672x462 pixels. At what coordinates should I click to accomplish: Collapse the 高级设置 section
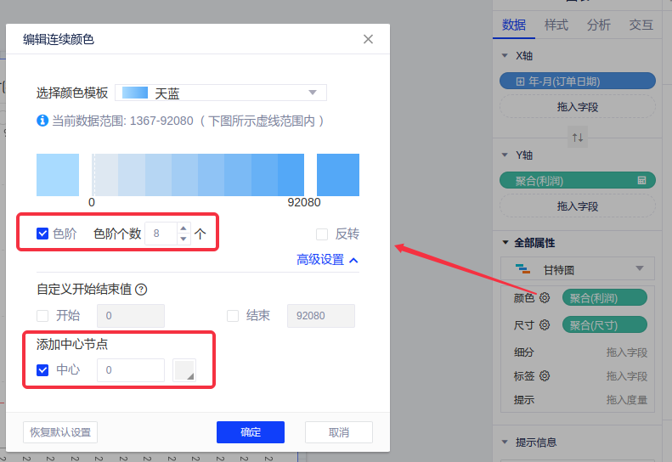coord(327,260)
